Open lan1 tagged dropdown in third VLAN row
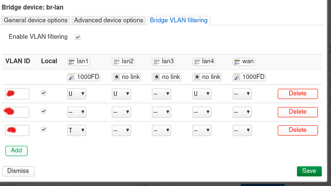This screenshot has width=331, height=186. [x=77, y=131]
